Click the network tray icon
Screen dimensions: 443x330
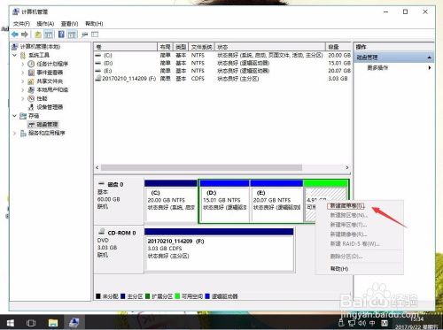click(352, 323)
